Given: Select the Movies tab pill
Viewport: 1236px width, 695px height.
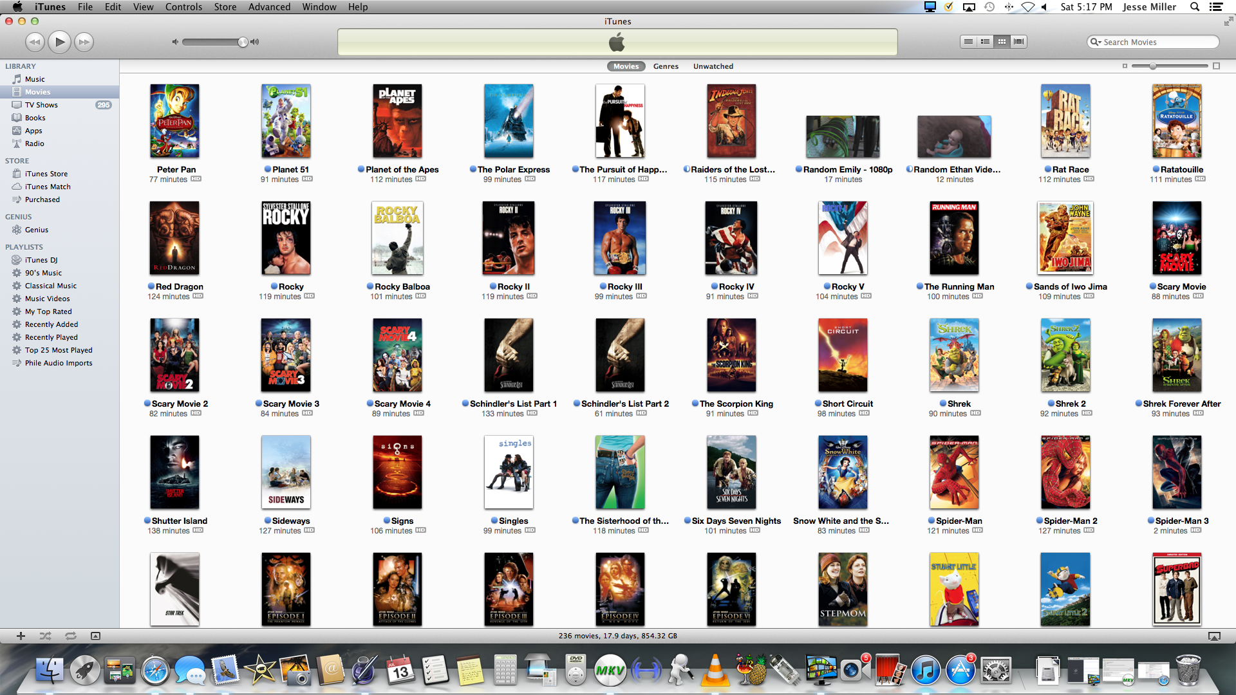Looking at the screenshot, I should [x=626, y=66].
